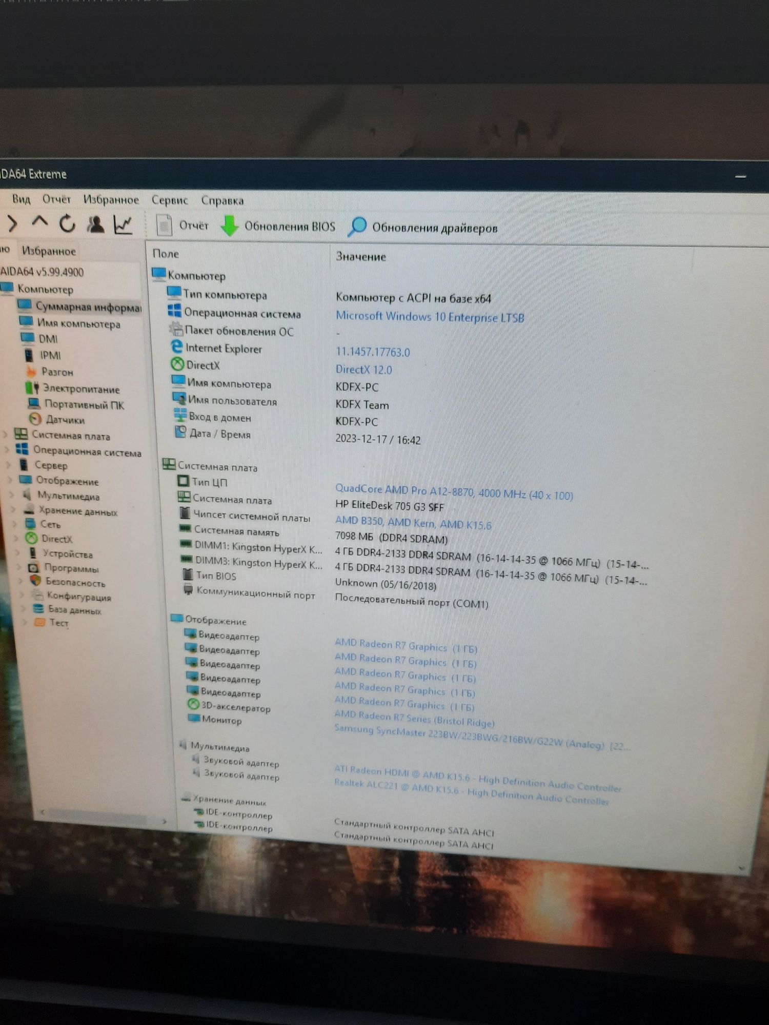Viewport: 769px width, 1025px height.
Task: Click the Тип BIOS chip icon
Action: pos(188,575)
